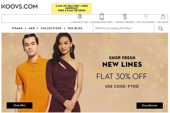Open the My Account person icon
This screenshot has height=113, width=170.
[146, 17]
